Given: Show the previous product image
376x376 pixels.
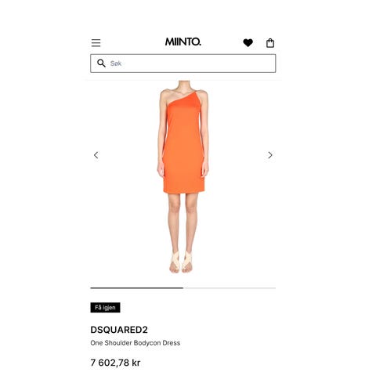Looking at the screenshot, I should pyautogui.click(x=96, y=155).
